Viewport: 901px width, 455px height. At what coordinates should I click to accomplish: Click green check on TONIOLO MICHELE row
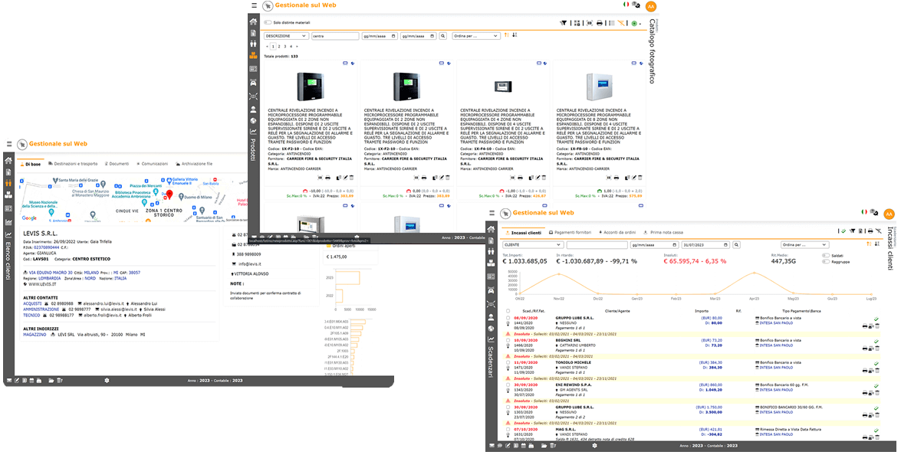(876, 364)
